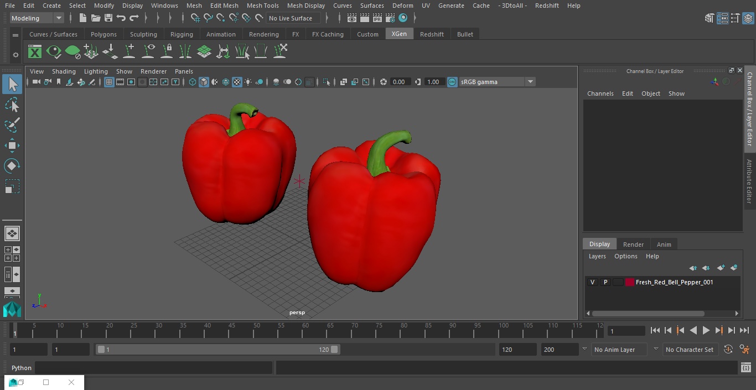
Task: Click the current frame input field
Action: [626, 331]
